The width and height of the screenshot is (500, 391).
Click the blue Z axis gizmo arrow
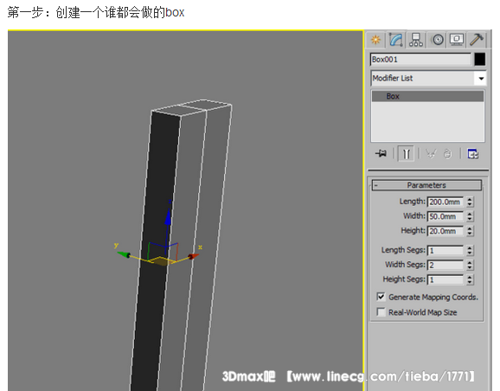(x=168, y=217)
